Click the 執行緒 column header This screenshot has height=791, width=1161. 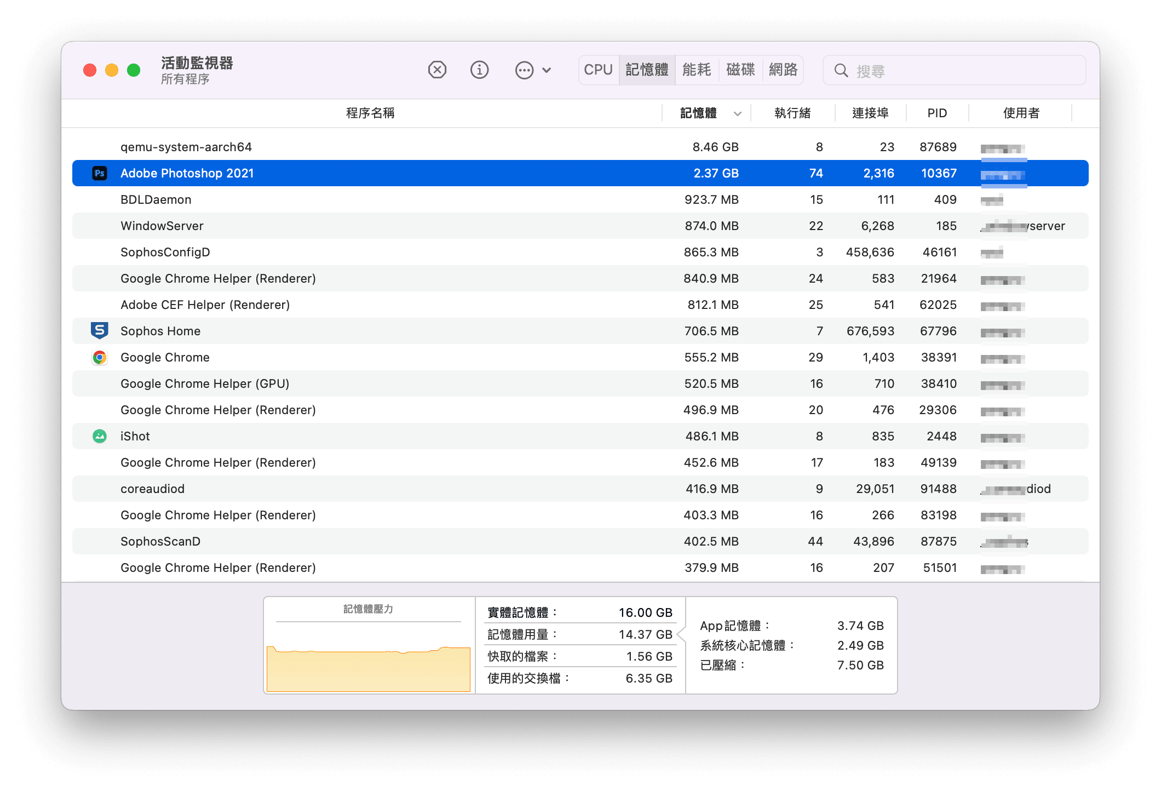tap(792, 113)
